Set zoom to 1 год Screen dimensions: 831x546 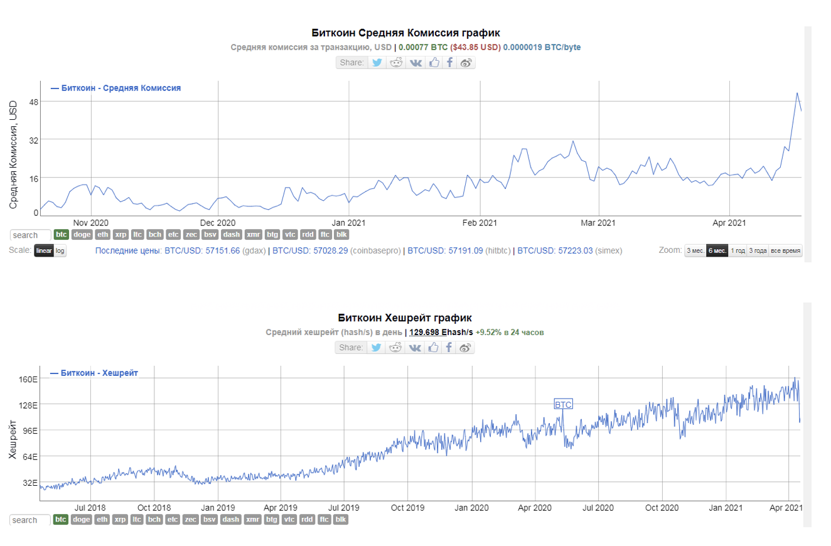[737, 251]
